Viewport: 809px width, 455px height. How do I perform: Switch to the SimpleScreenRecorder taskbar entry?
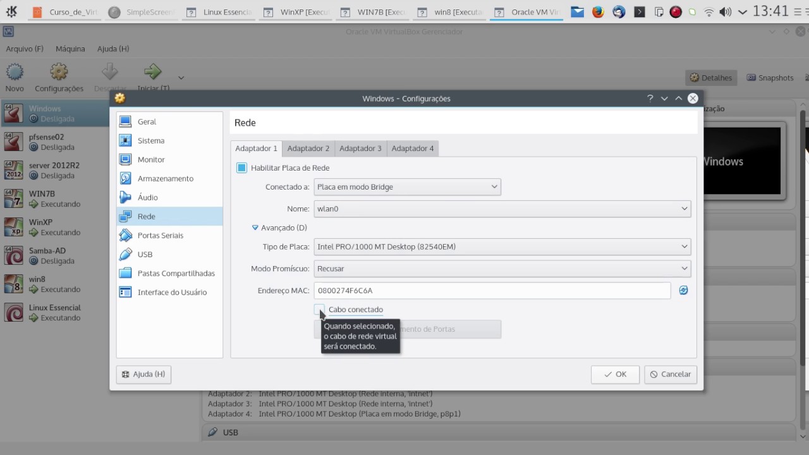click(140, 12)
